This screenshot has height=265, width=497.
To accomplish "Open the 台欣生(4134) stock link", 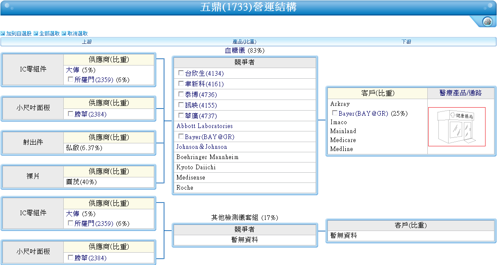I will 204,73.
